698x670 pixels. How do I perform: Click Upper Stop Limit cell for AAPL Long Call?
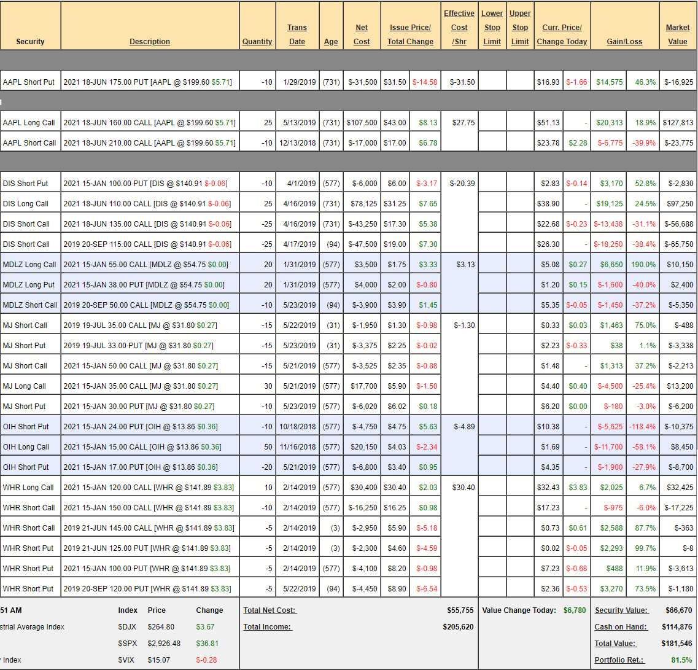tap(520, 123)
